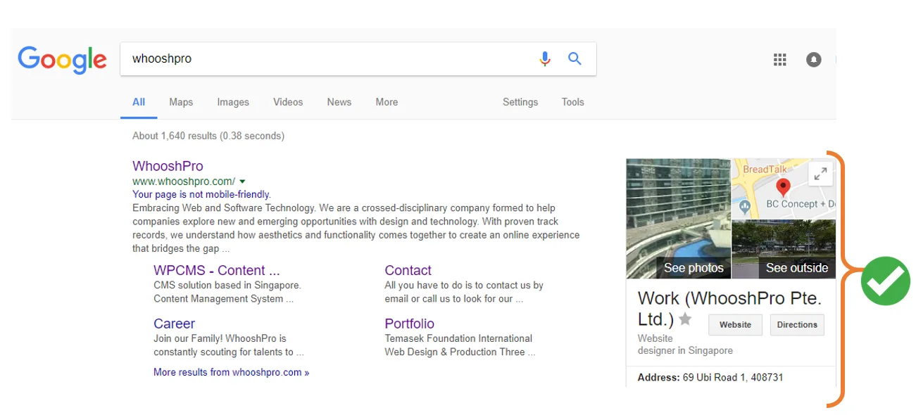Open the WhooshPro result title link
The image size is (916, 415).
tap(168, 166)
